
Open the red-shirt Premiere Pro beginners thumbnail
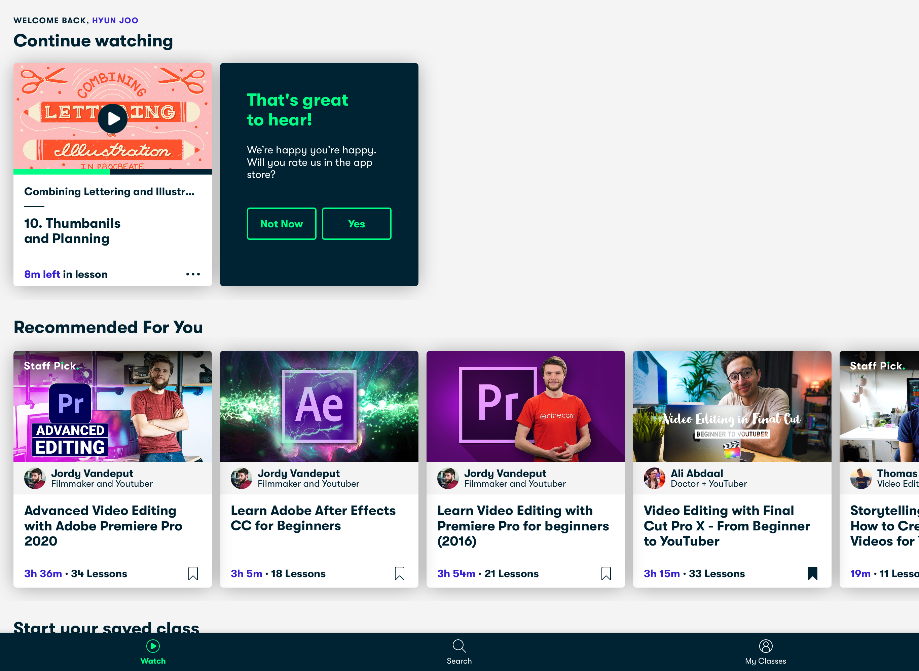525,406
